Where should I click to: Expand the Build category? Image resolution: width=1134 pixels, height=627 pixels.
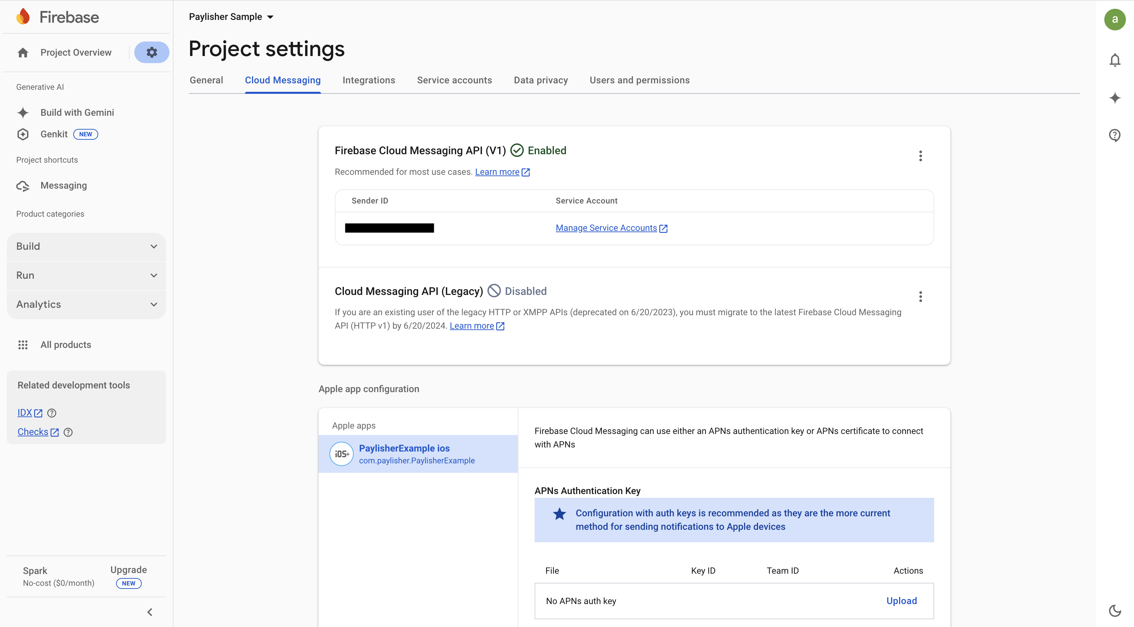click(86, 247)
